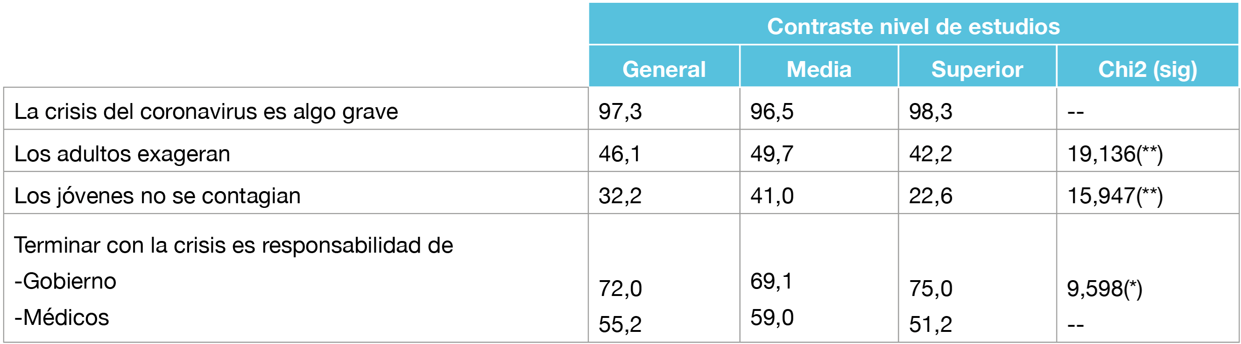Viewport: 1241px width, 344px height.
Task: Click 'Los jóvenes no se contagian' label
Action: pyautogui.click(x=157, y=196)
